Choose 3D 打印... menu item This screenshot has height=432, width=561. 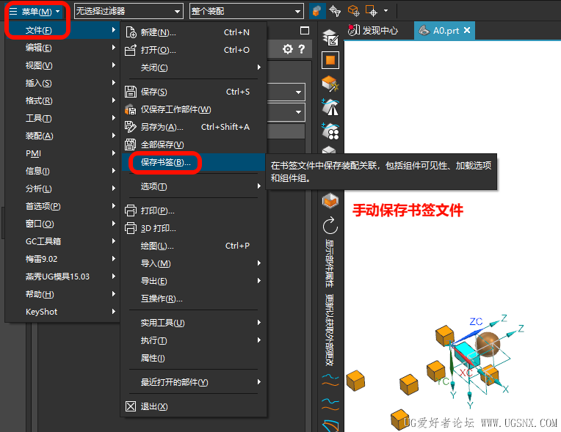click(x=193, y=228)
